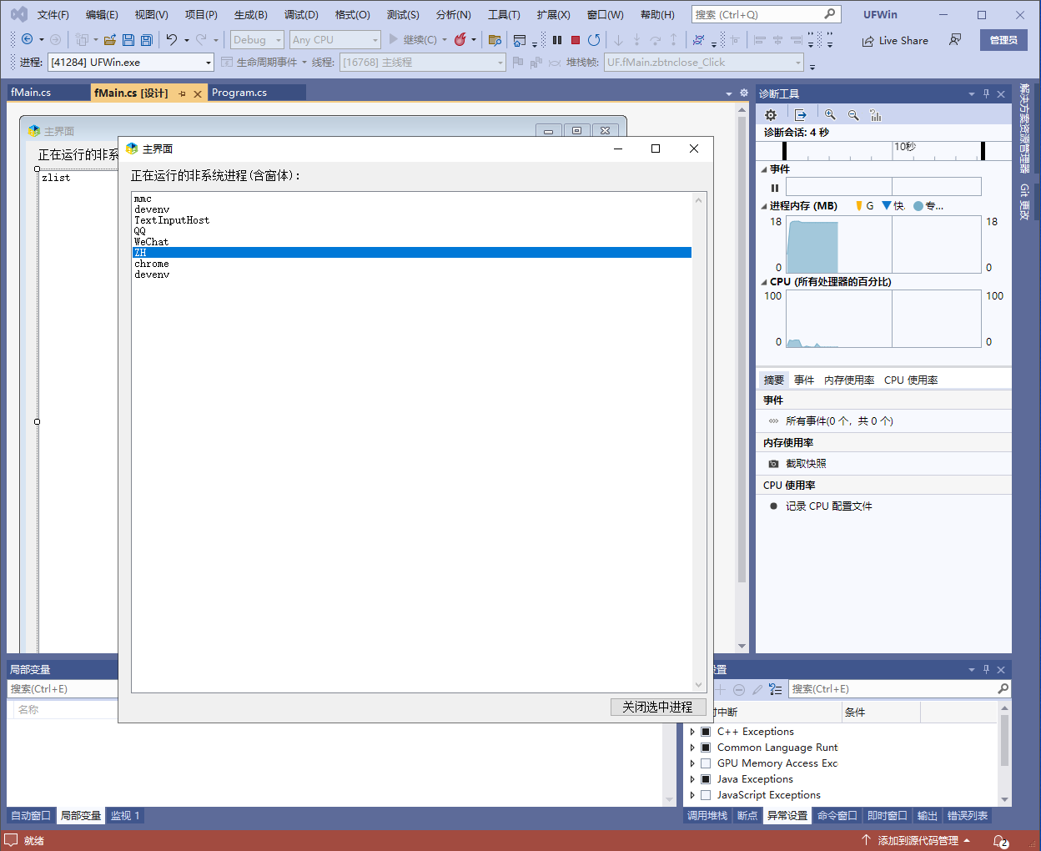Expand the Java Exceptions node
Viewport: 1041px width, 851px height.
692,779
